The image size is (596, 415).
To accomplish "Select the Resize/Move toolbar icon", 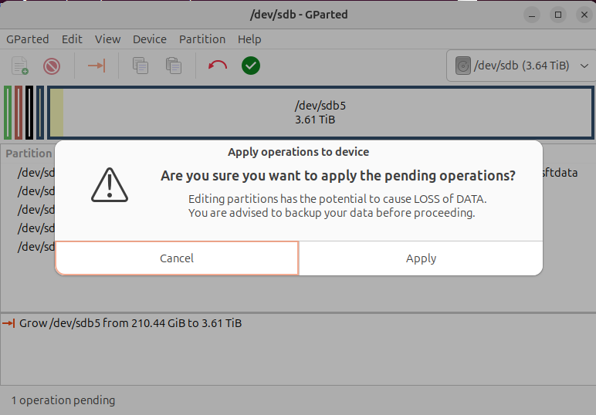I will [97, 66].
